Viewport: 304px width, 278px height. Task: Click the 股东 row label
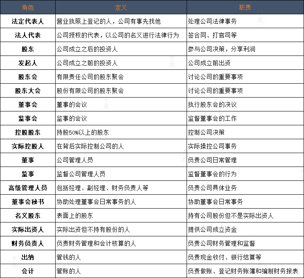click(27, 49)
